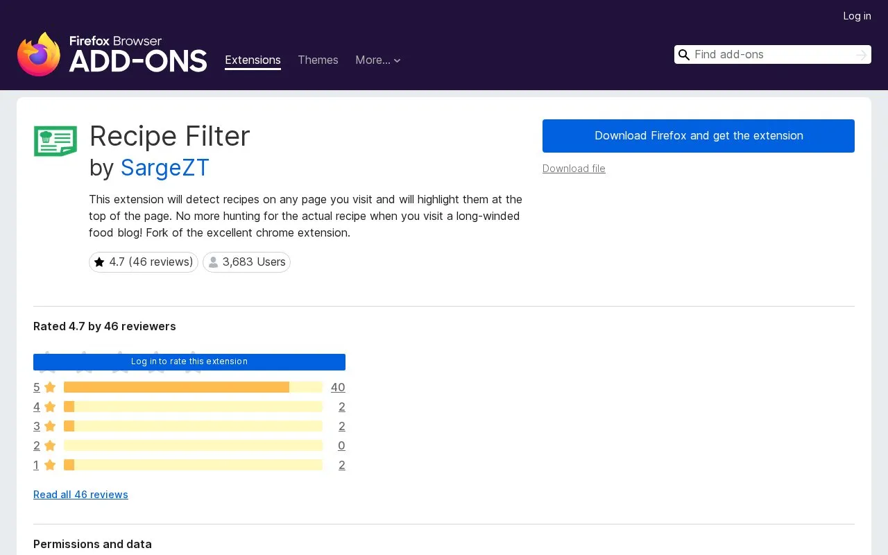Click Download Firefox and get the extension
The image size is (888, 555).
(699, 136)
